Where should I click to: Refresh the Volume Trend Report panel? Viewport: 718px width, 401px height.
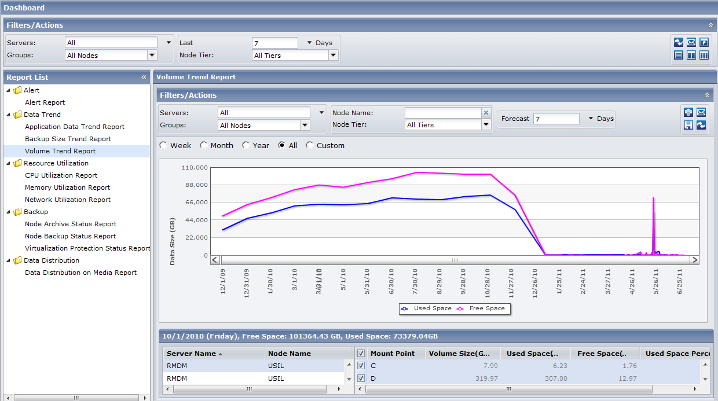click(x=701, y=125)
